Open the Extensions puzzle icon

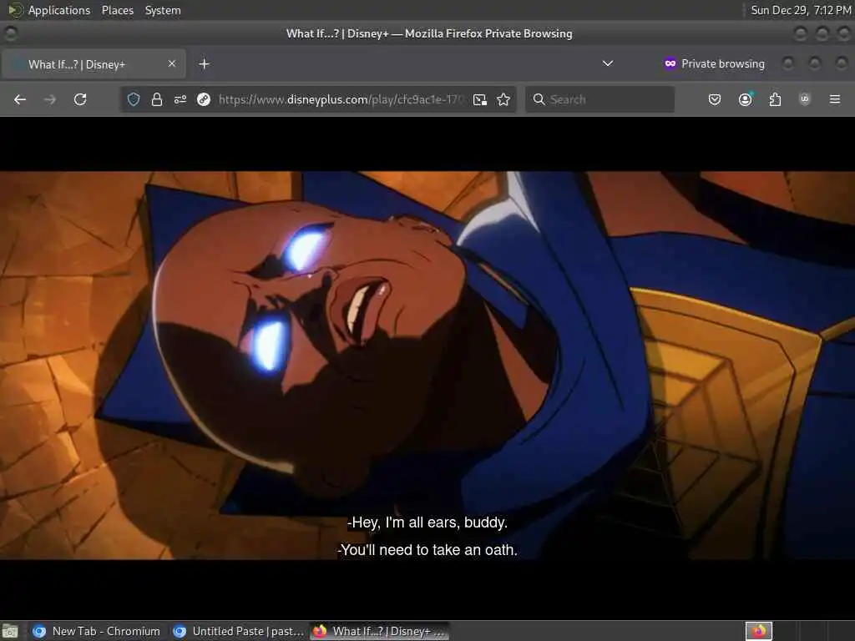point(775,99)
